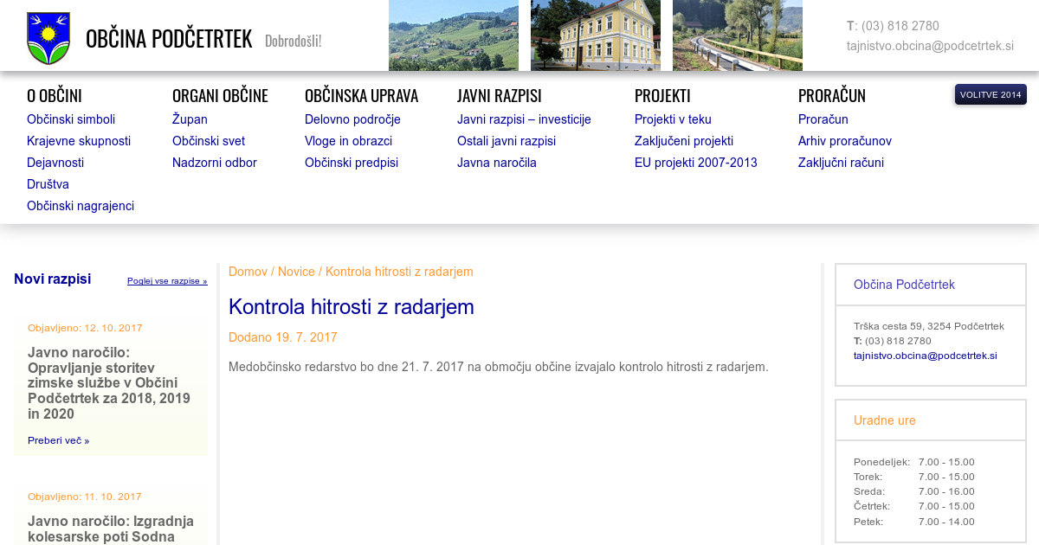Open the roadside path header photo
Screen dimensions: 1039x545
tap(737, 35)
